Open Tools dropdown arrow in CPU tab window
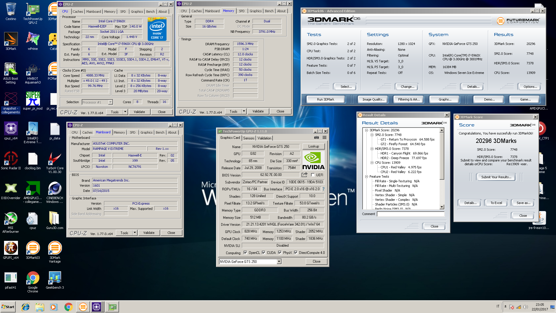This screenshot has height=313, width=556. pyautogui.click(x=125, y=112)
